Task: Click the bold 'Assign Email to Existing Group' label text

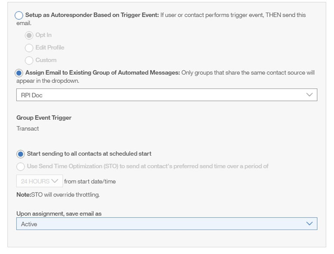Action: [x=102, y=73]
